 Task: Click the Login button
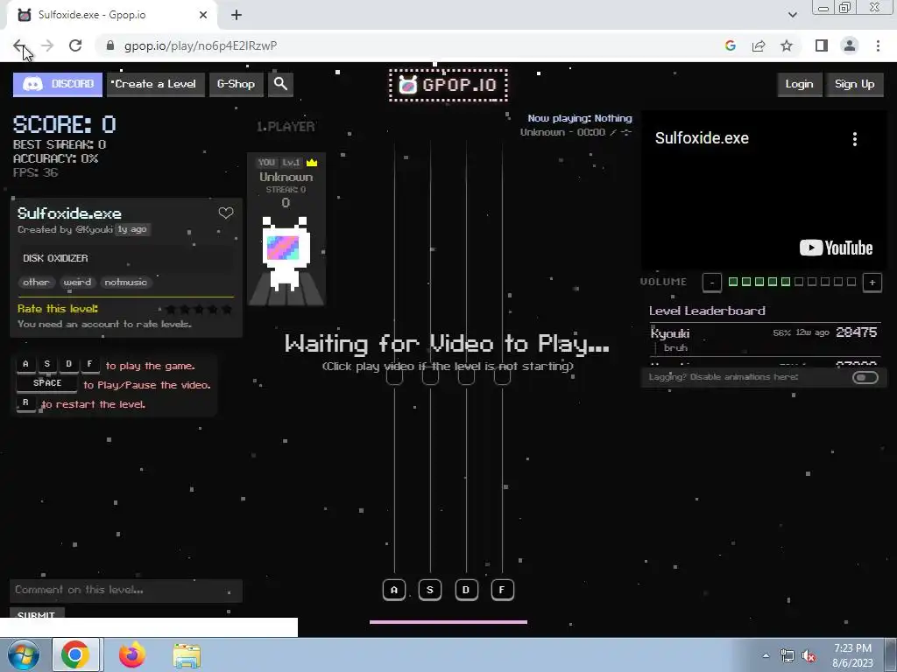coord(799,84)
